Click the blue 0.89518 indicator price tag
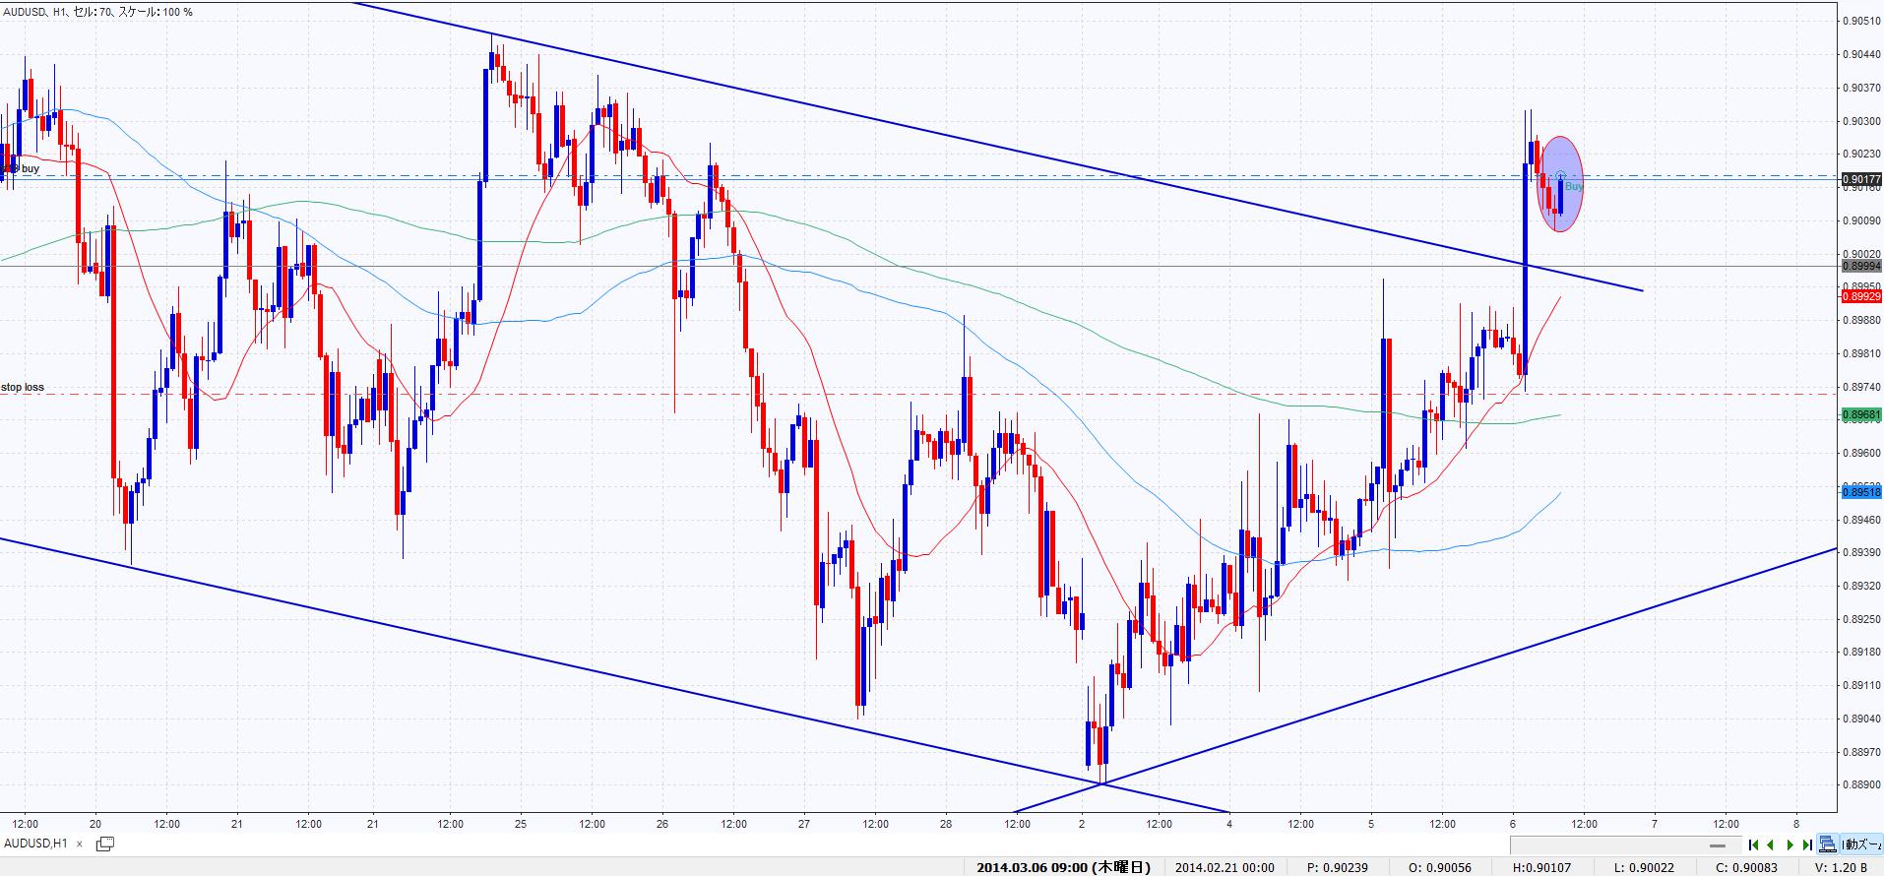 click(1860, 490)
